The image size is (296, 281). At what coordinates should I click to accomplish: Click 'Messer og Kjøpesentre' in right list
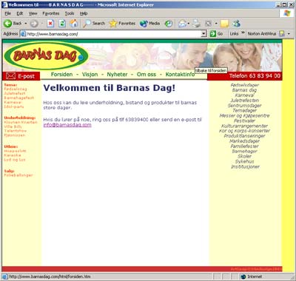point(244,115)
